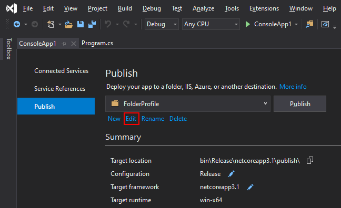
Task: Open the Project menu
Action: coord(97,8)
